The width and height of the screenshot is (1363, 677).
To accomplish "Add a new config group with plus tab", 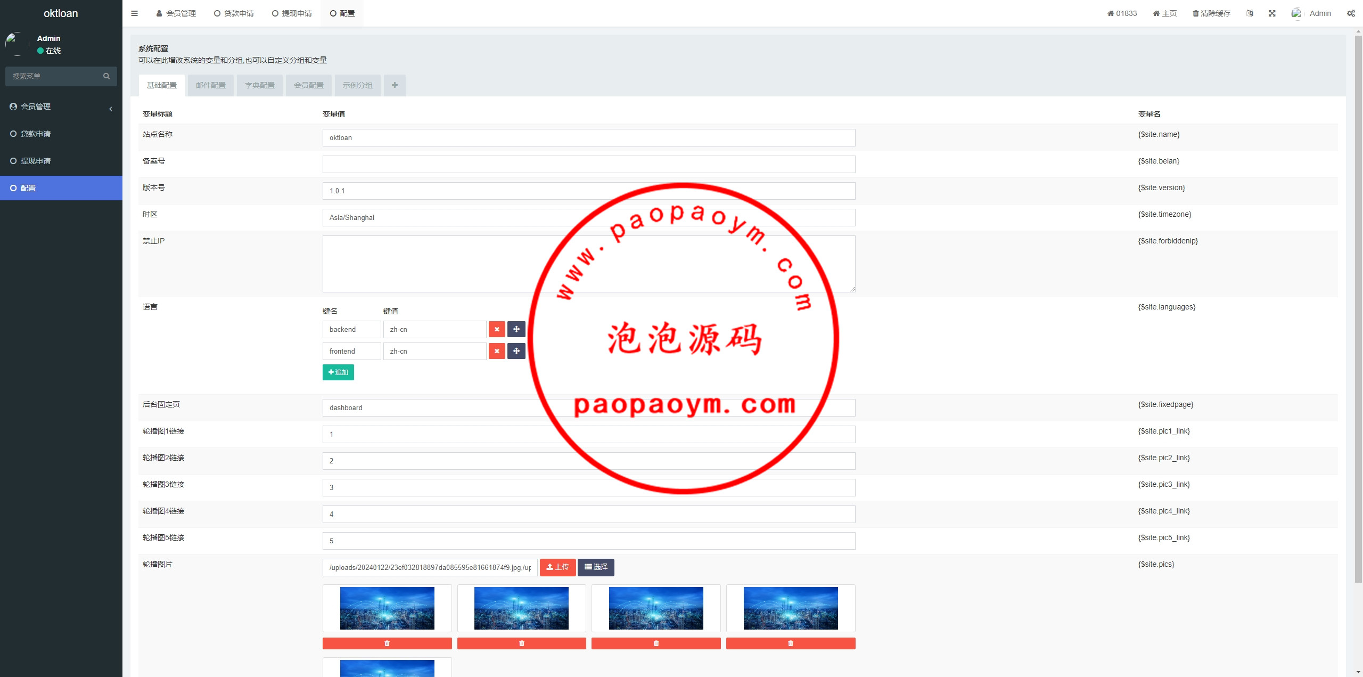I will pos(395,85).
